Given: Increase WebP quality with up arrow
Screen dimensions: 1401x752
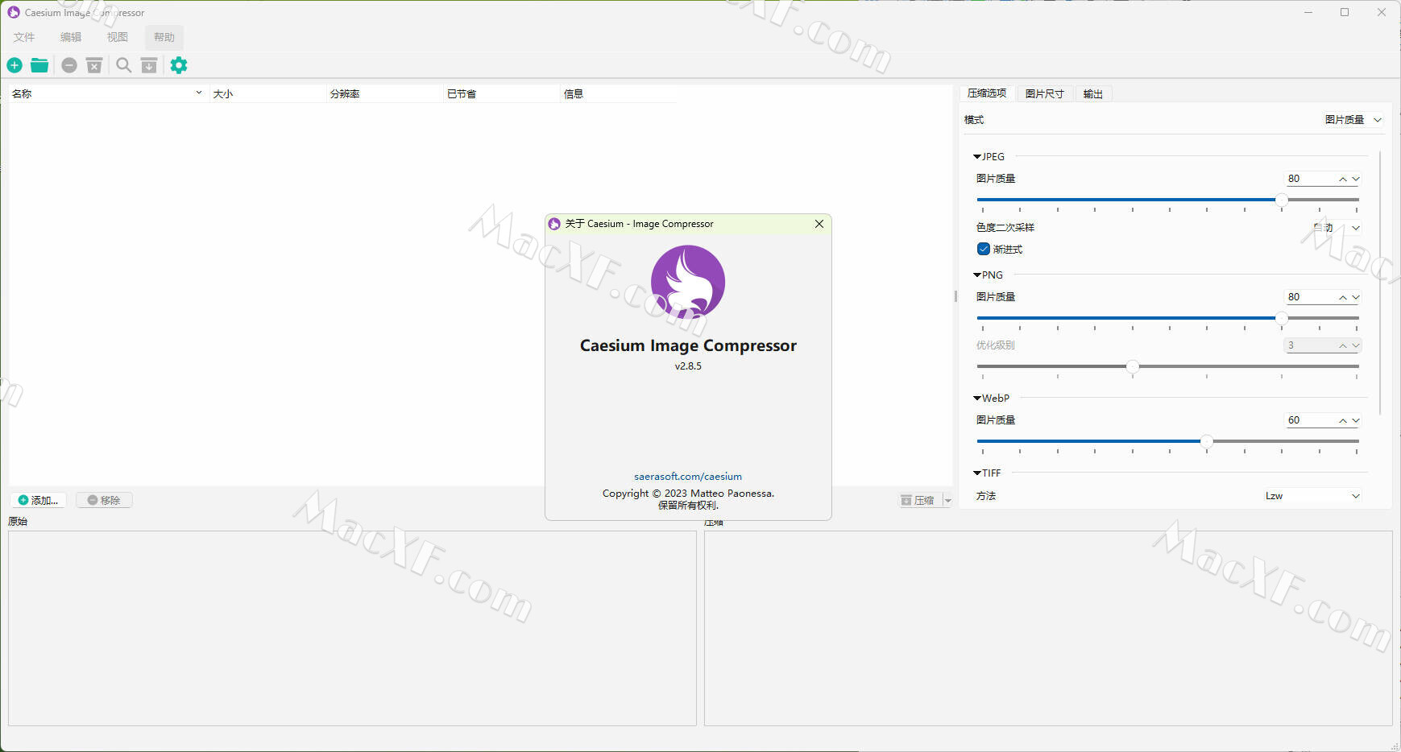Looking at the screenshot, I should (x=1343, y=420).
